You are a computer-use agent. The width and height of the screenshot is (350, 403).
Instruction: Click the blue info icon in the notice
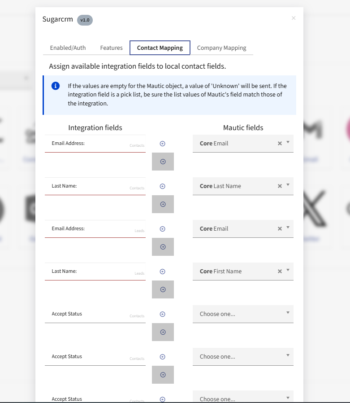click(x=56, y=86)
